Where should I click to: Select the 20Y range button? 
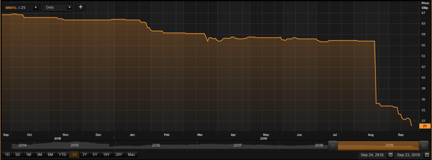click(119, 155)
